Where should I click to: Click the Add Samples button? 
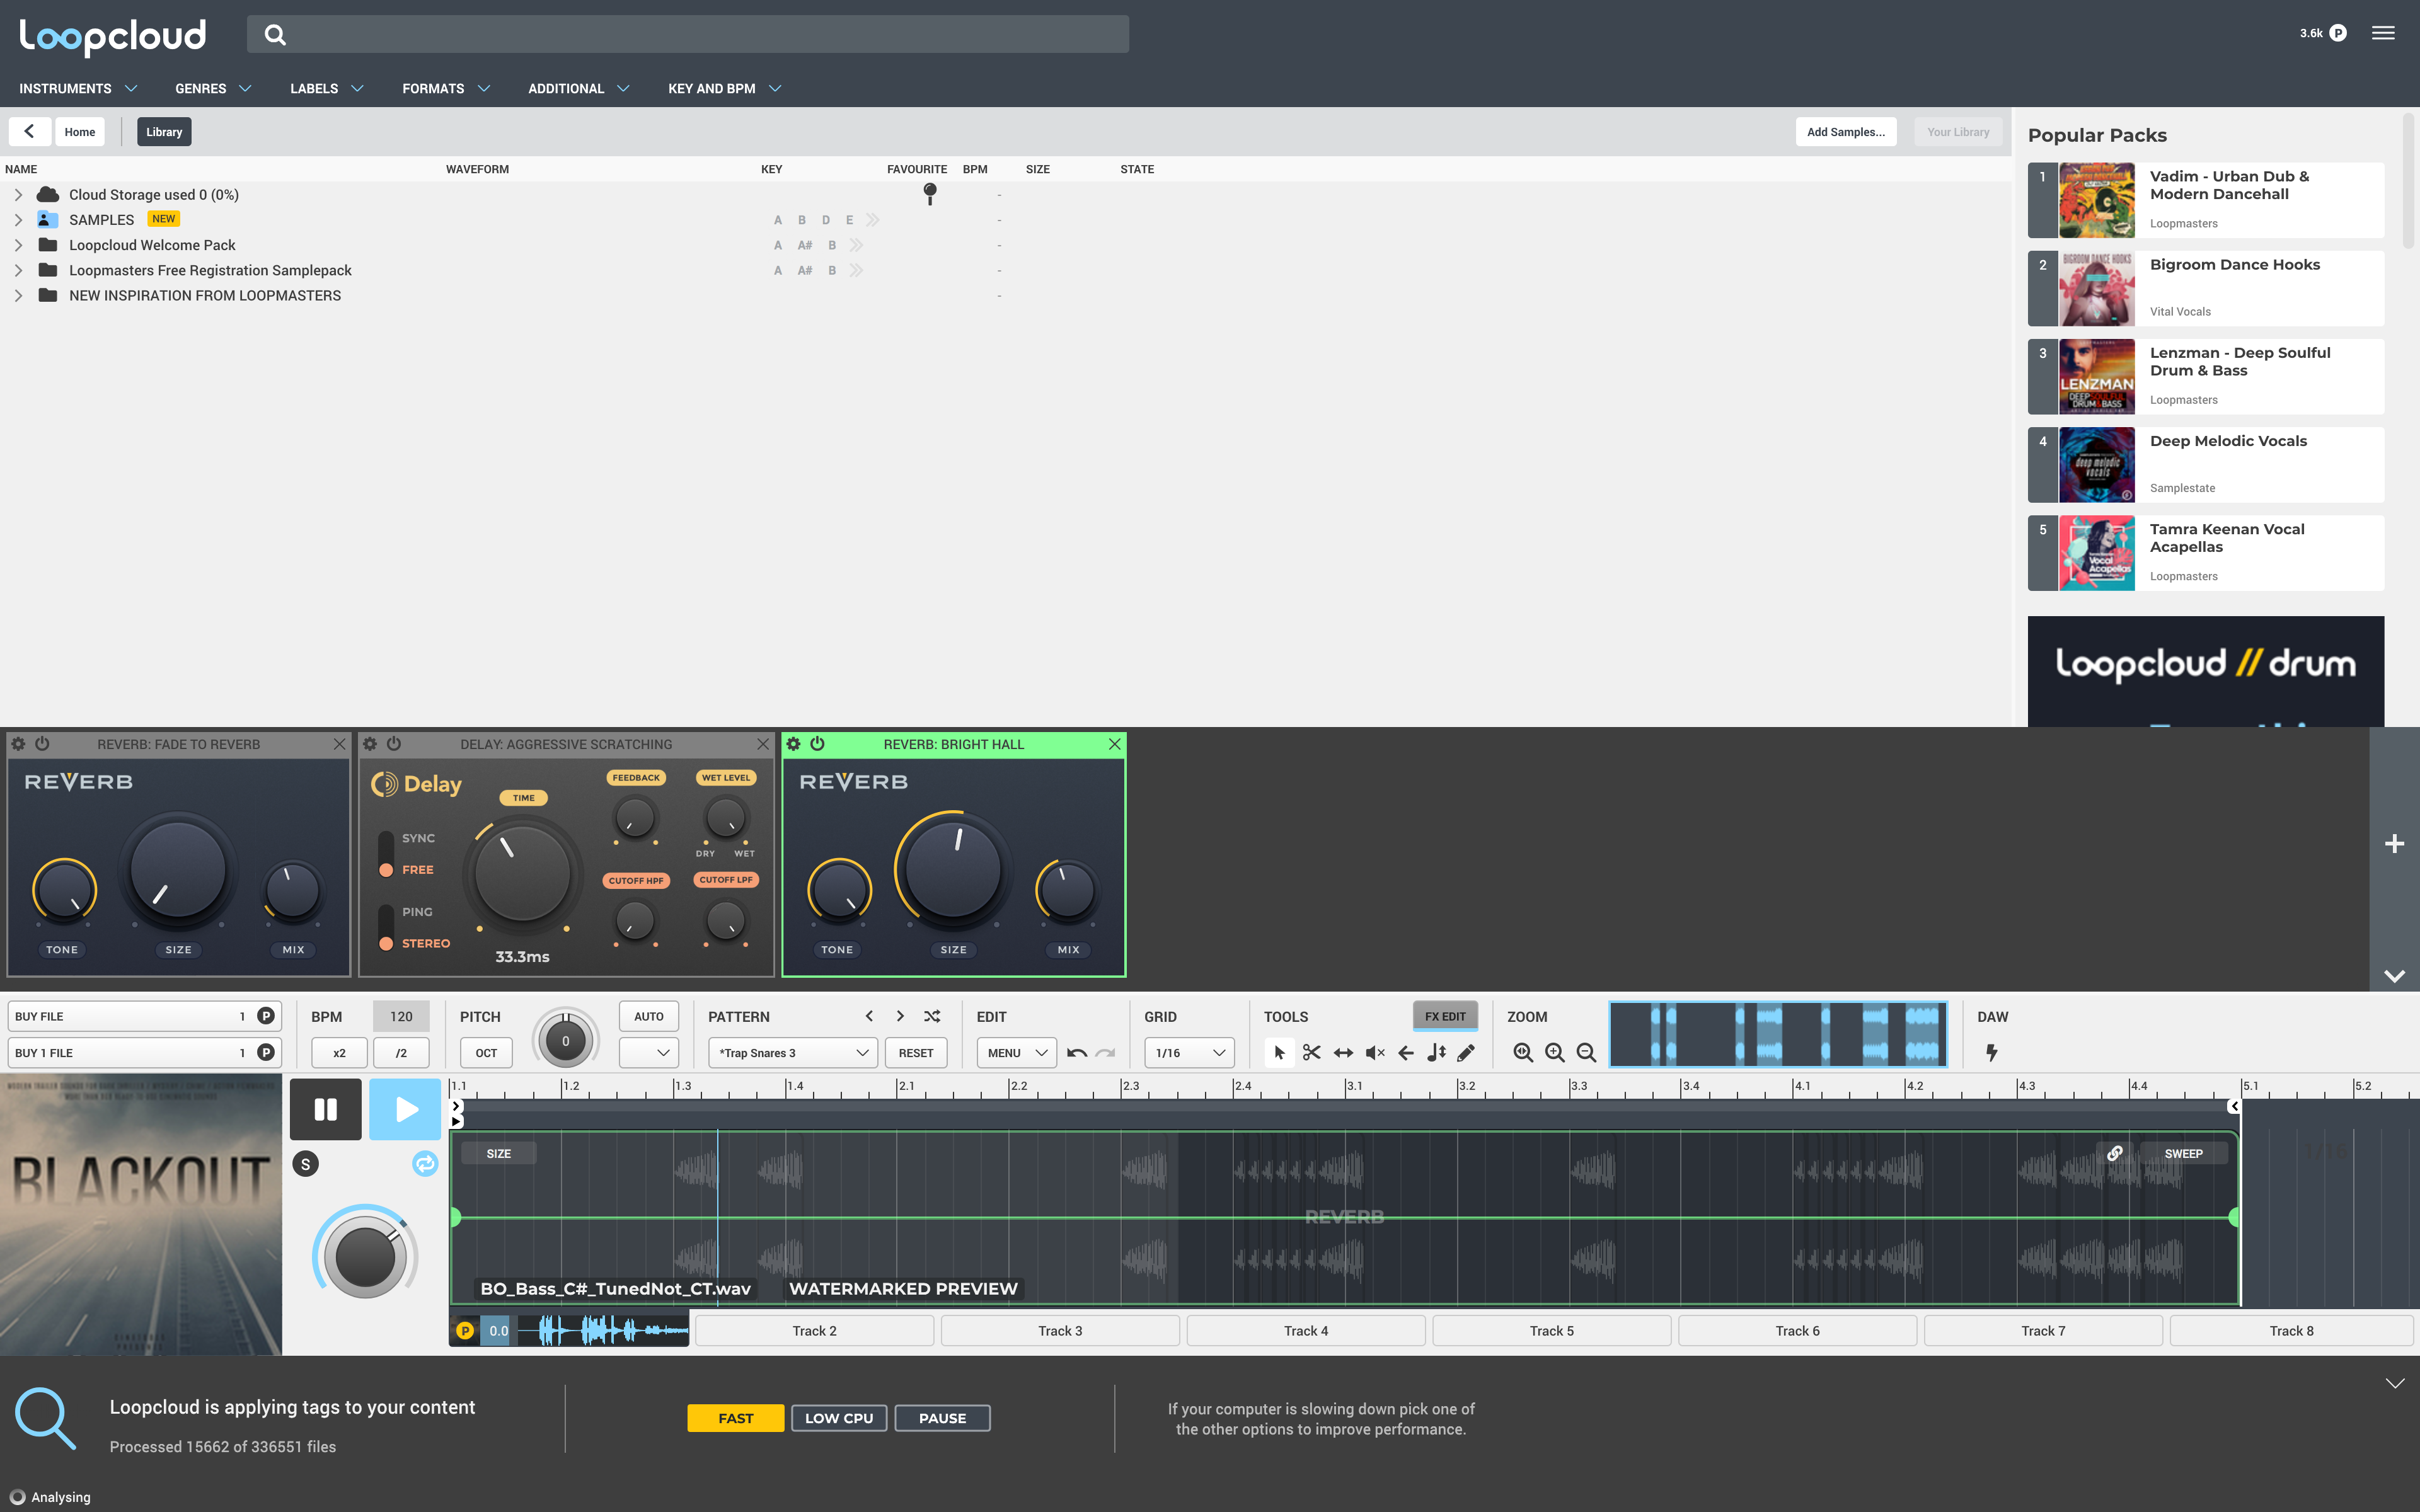click(1845, 131)
